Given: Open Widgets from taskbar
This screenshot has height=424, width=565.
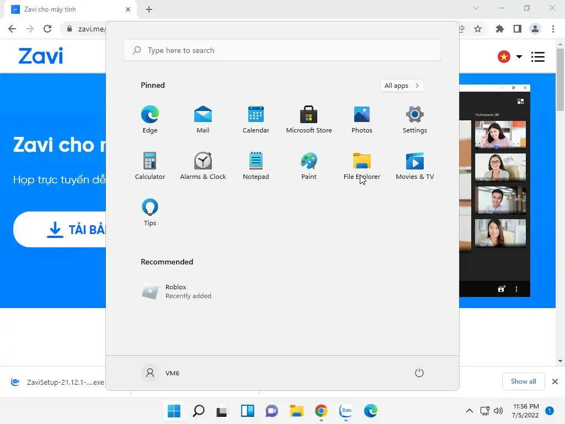Looking at the screenshot, I should pos(248,411).
